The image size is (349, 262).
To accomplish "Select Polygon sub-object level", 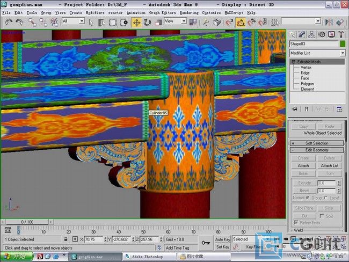I will pyautogui.click(x=307, y=84).
